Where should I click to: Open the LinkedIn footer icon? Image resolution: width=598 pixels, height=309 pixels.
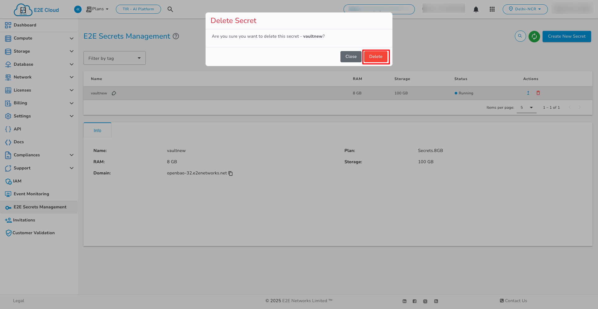tap(405, 301)
